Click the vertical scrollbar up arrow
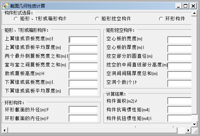Viewport: 200px width, 136px height. [x=194, y=13]
